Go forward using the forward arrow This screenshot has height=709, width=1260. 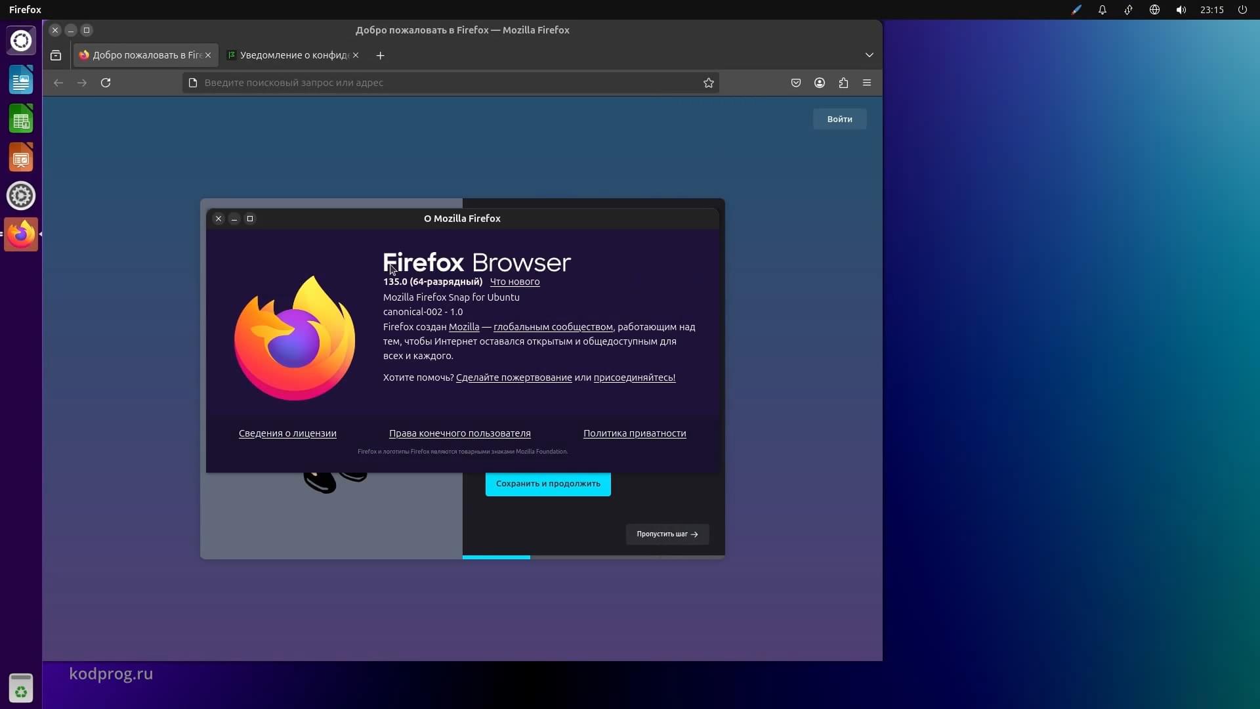click(x=82, y=83)
